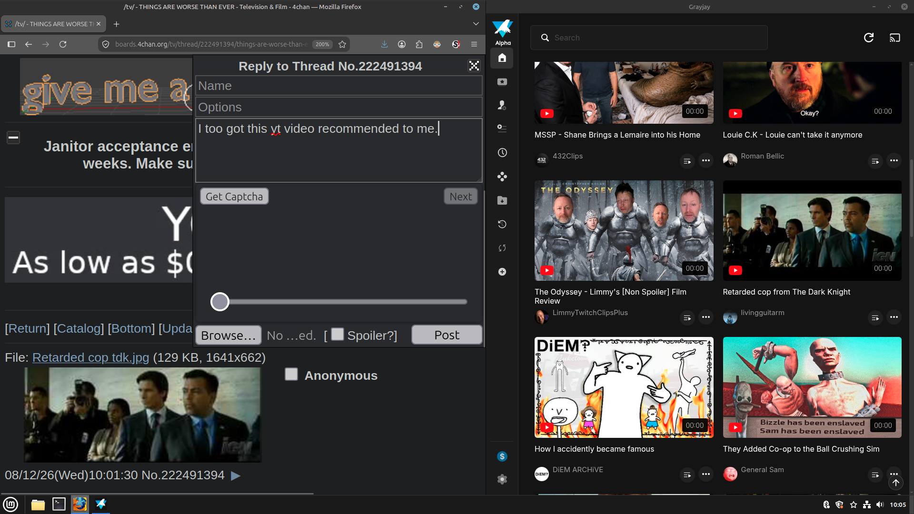
Task: Click the network icon in system tray
Action: (867, 504)
